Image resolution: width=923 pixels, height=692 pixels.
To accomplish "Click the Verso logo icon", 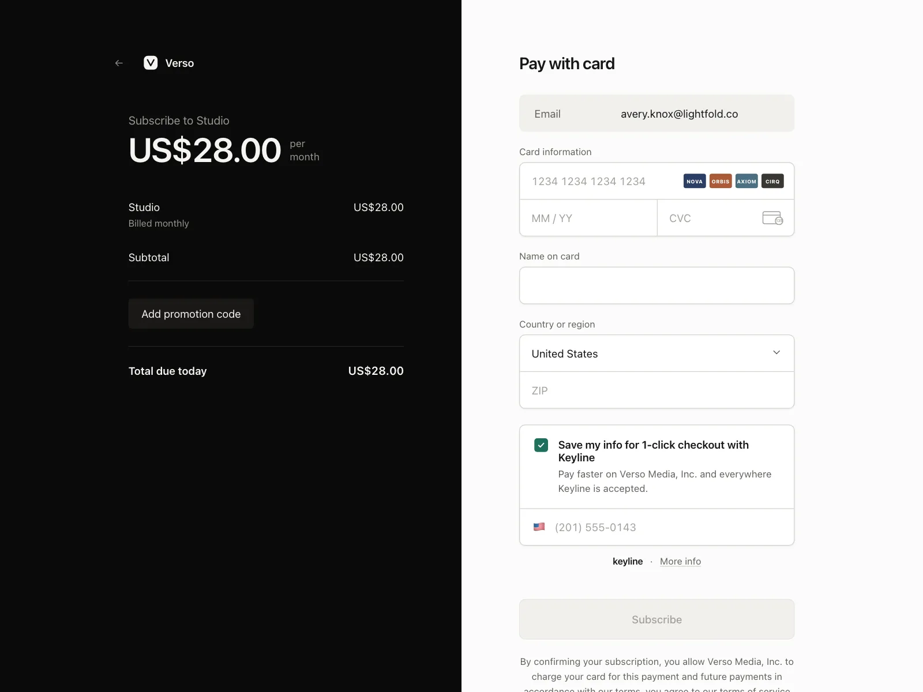I will (x=151, y=63).
